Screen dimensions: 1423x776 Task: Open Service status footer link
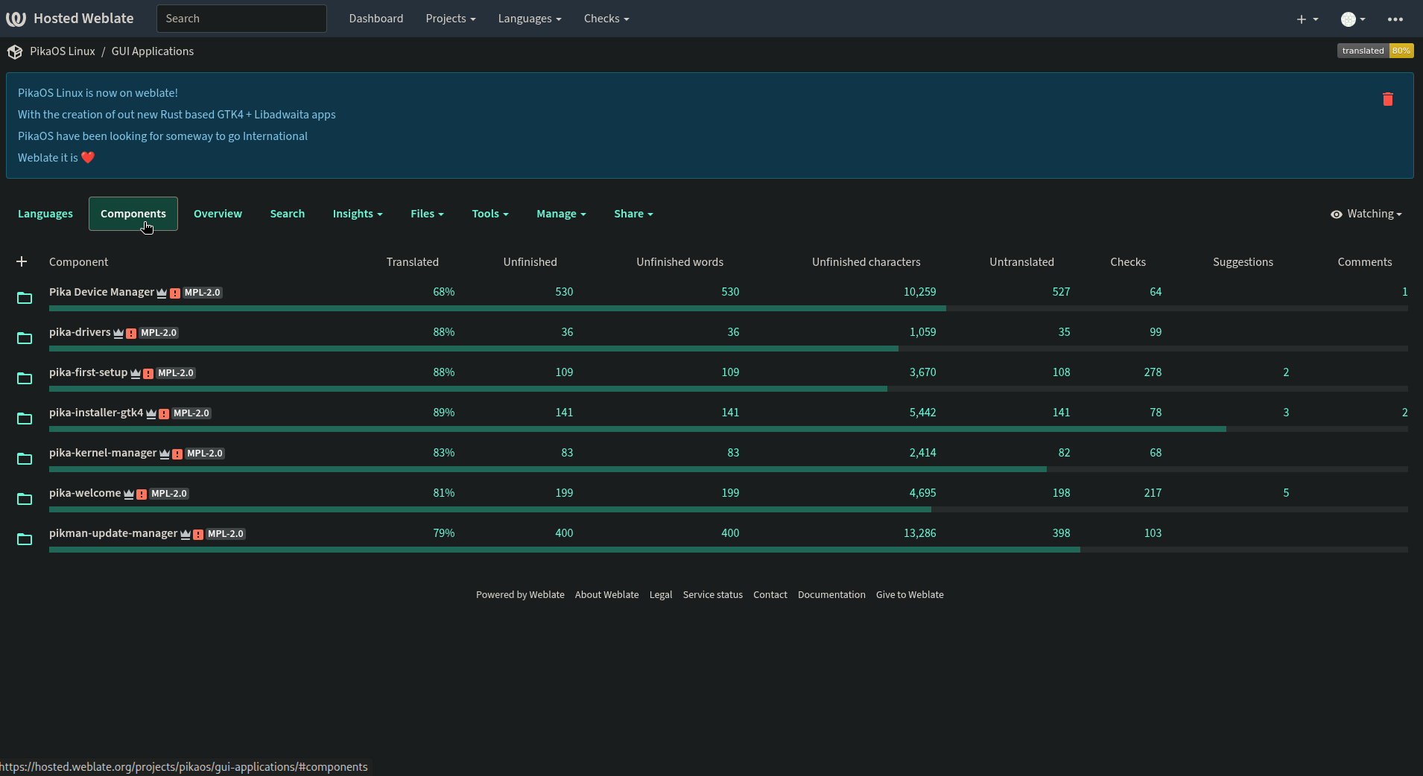pos(713,595)
